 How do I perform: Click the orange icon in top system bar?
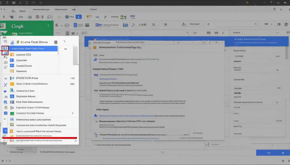(x=247, y=3)
